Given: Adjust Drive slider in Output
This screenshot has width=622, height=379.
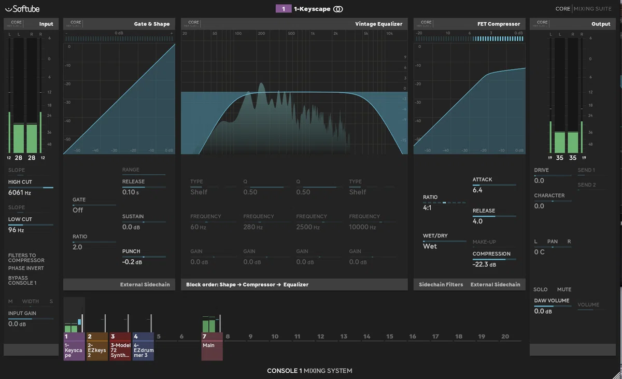Looking at the screenshot, I should pyautogui.click(x=553, y=175).
